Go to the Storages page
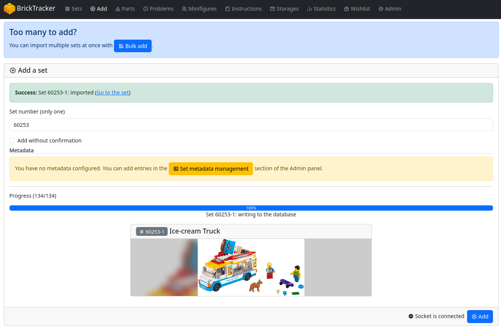This screenshot has width=501, height=328. 284,9
